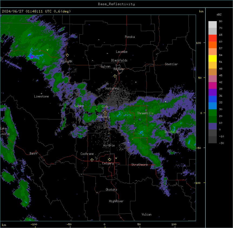Select the light gray 65-70 dBZ legend swatch
The height and width of the screenshot is (228, 233).
coord(212,31)
